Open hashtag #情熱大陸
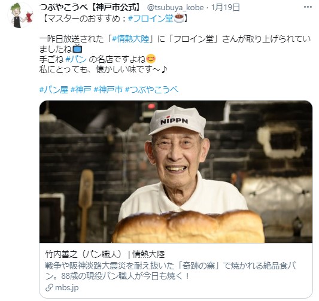This screenshot has height=301, width=319. pos(130,39)
